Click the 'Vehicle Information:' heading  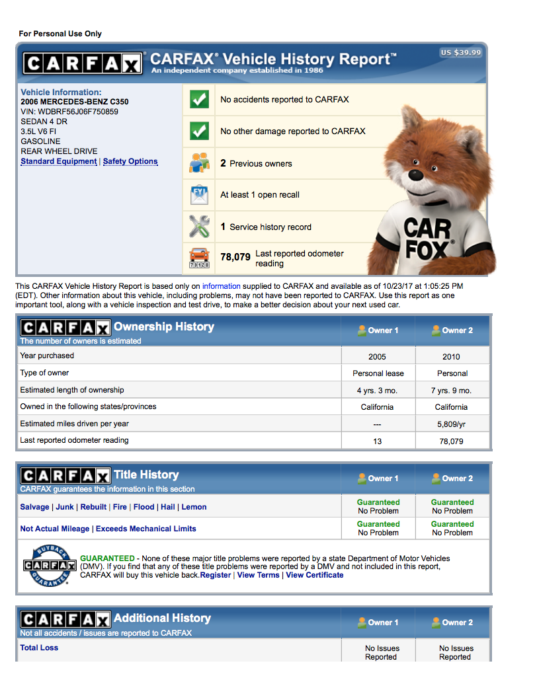pyautogui.click(x=62, y=93)
